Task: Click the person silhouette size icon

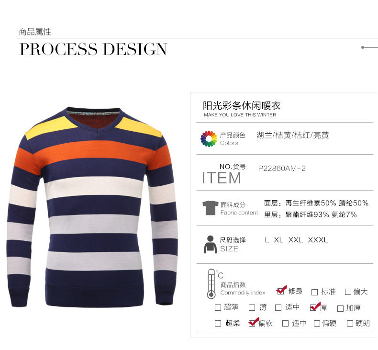Action: (211, 244)
